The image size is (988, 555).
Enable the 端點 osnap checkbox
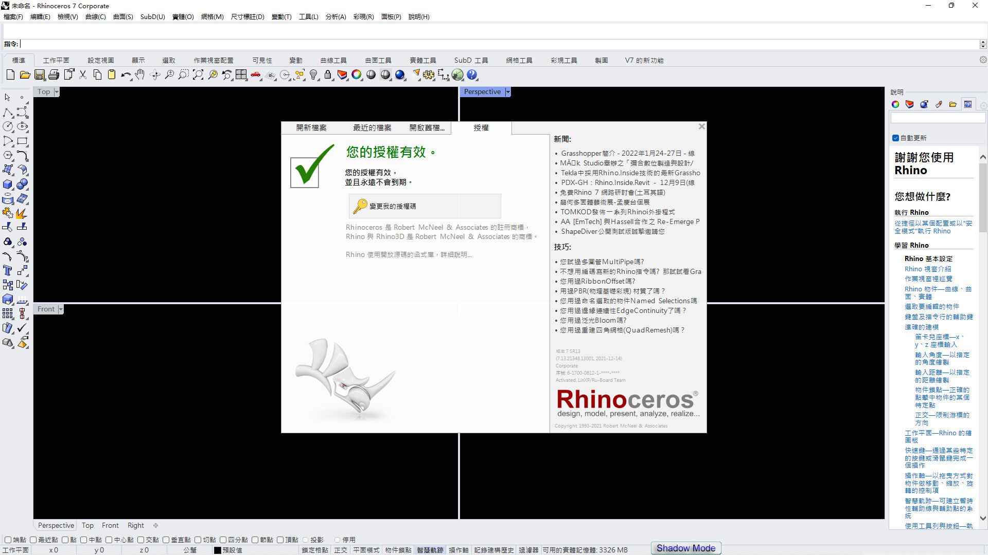pos(8,540)
